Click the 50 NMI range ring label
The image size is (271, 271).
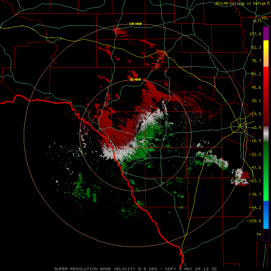point(135,79)
